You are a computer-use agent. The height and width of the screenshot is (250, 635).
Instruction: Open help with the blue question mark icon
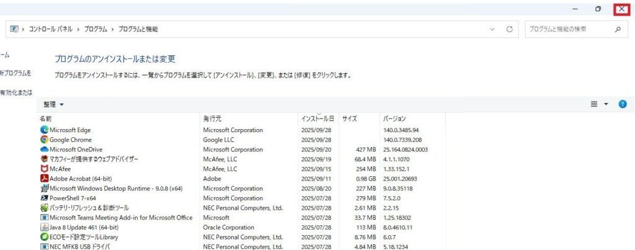click(x=623, y=104)
